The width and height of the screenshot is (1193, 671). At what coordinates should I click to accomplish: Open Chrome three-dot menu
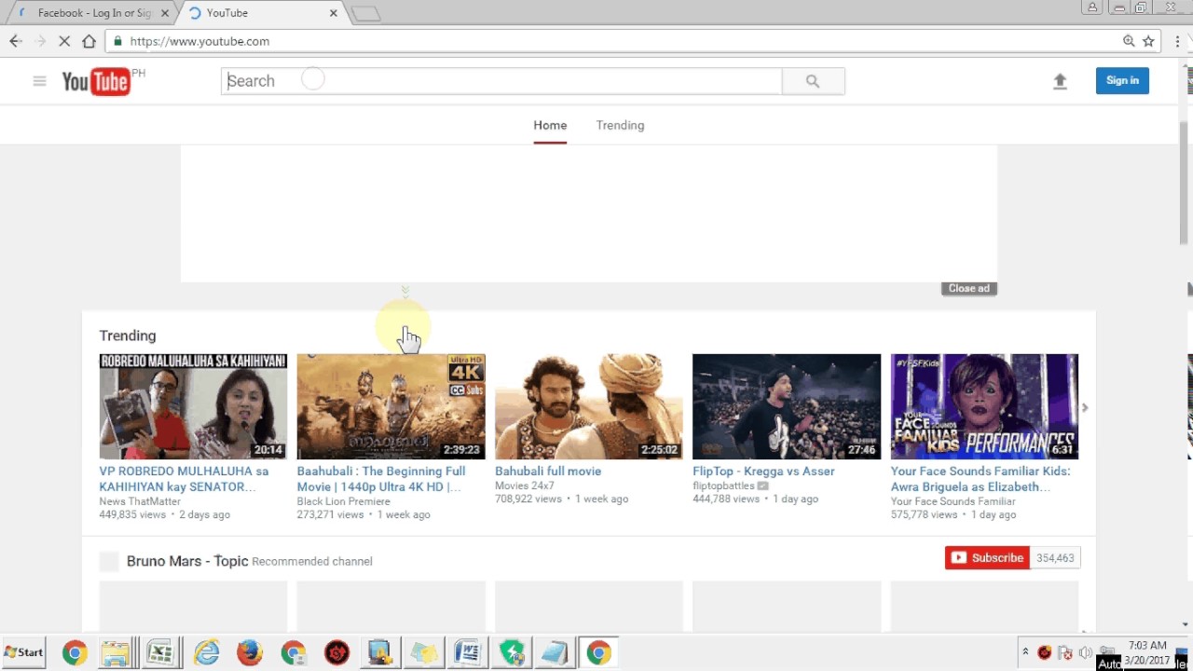tap(1178, 41)
